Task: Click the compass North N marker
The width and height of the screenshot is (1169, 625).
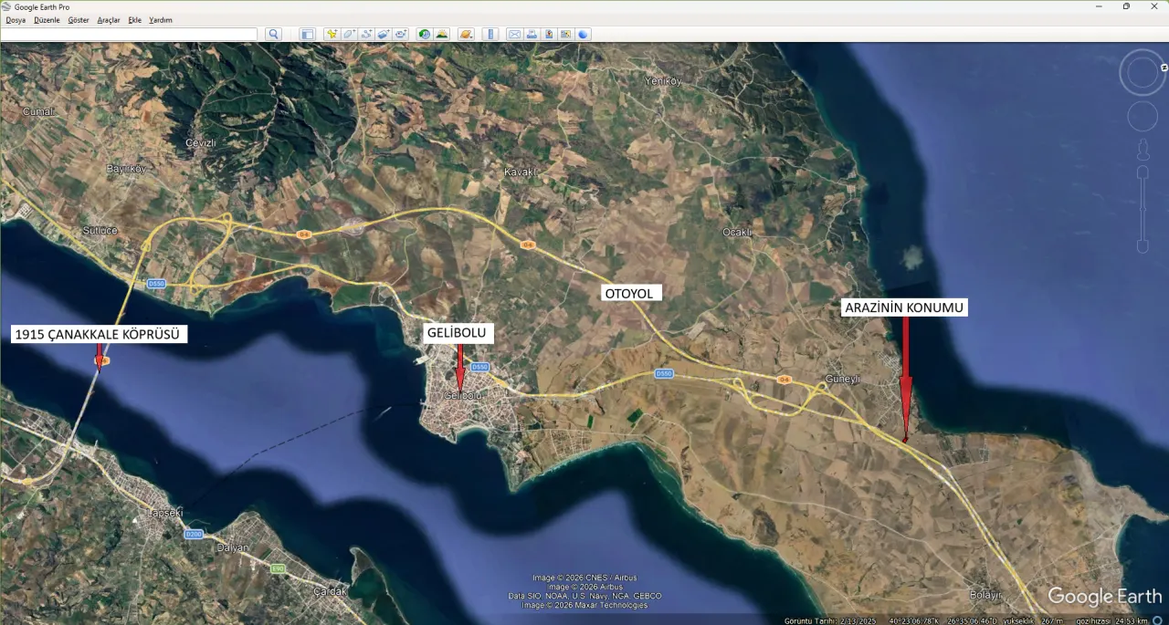Action: [1164, 68]
